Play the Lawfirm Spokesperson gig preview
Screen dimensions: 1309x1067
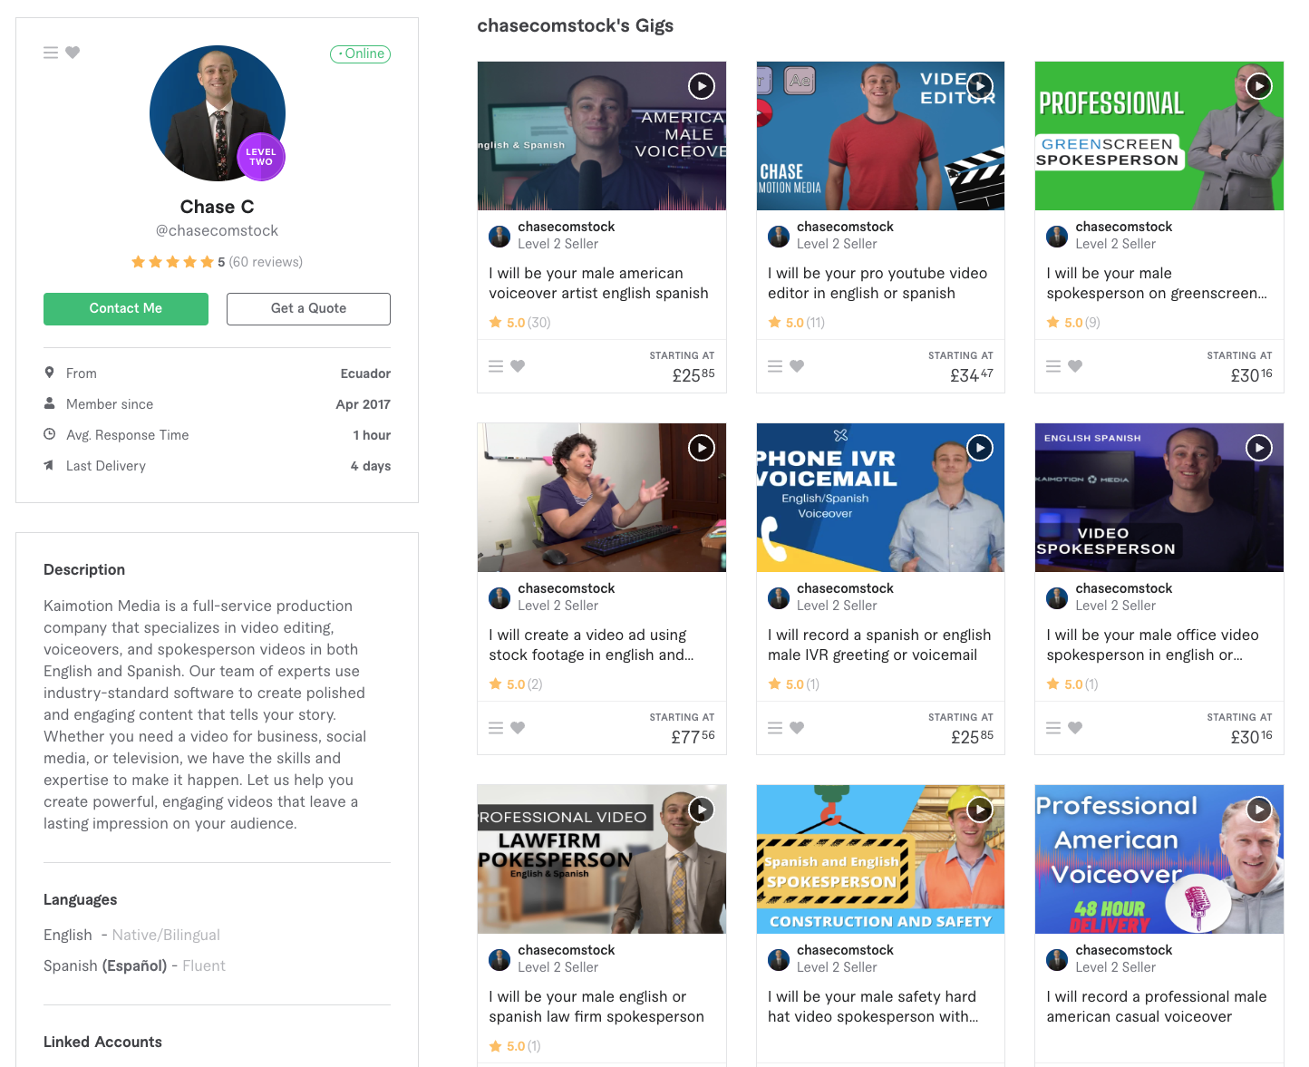coord(702,810)
